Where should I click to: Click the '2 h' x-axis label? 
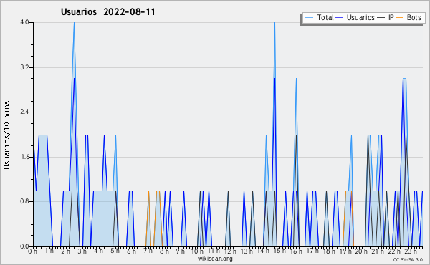click(65, 251)
